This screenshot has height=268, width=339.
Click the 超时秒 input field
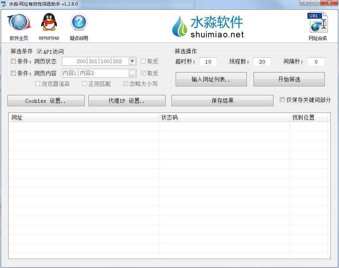[x=208, y=62]
